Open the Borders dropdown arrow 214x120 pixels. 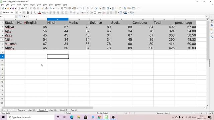tap(118, 13)
